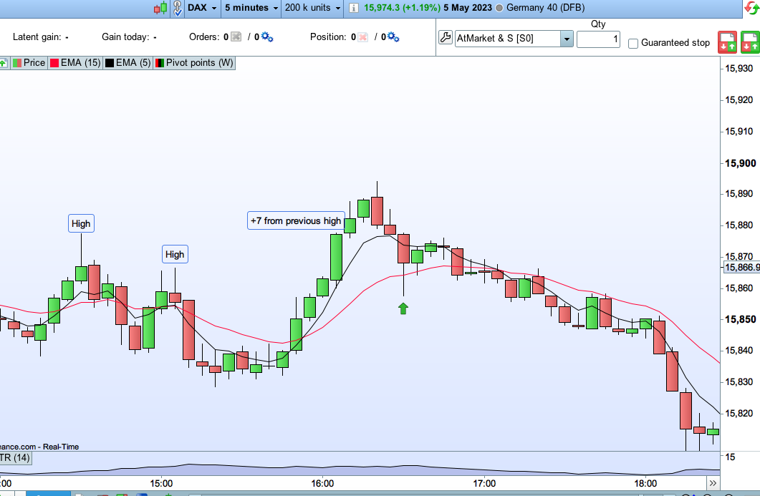Click the grey market status dot
The width and height of the screenshot is (760, 496).
pos(499,9)
